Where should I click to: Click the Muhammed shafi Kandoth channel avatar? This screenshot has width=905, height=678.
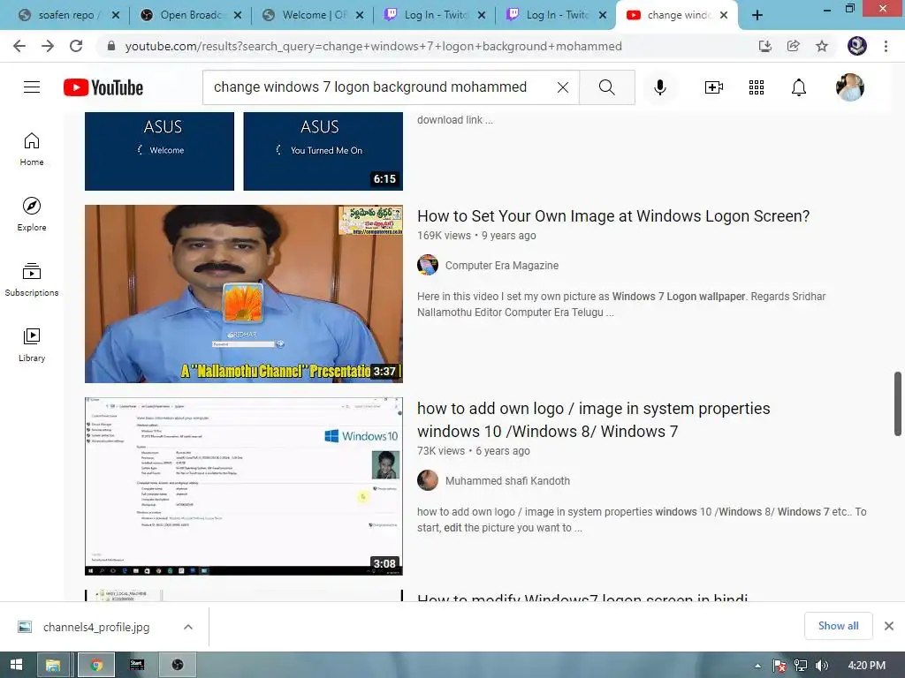point(428,480)
